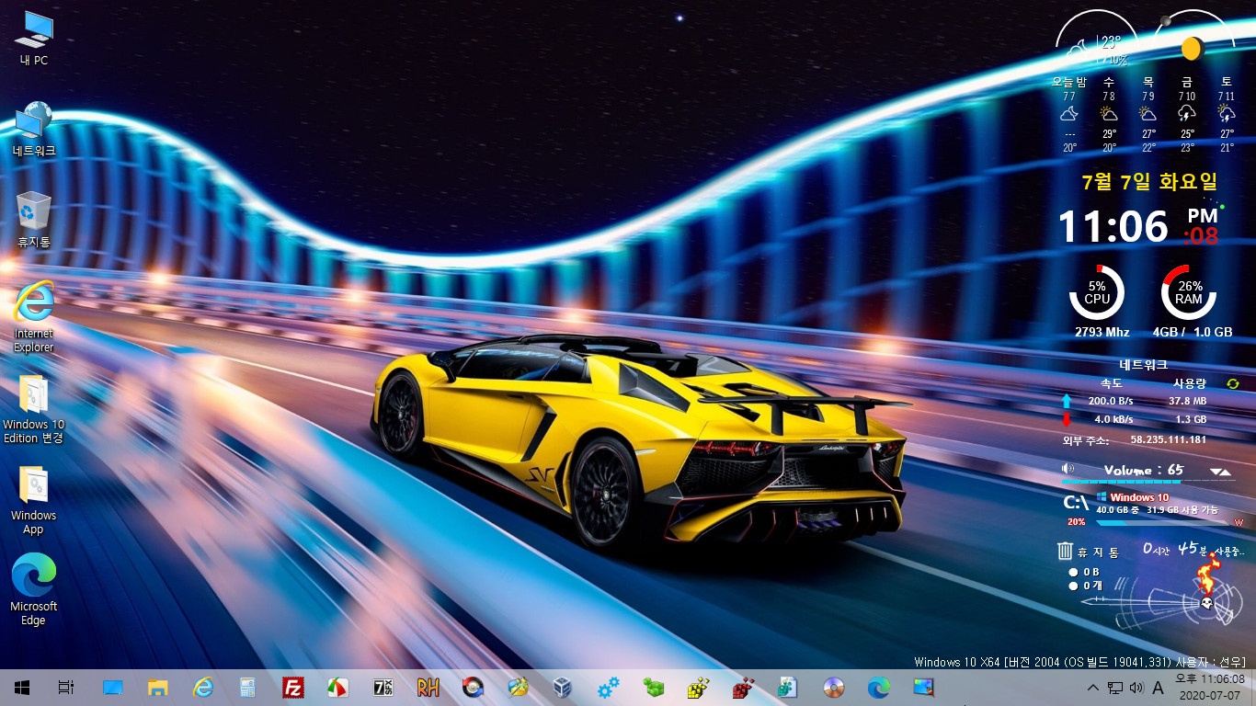
Task: Open the photo viewer icon in taskbar
Action: [924, 687]
